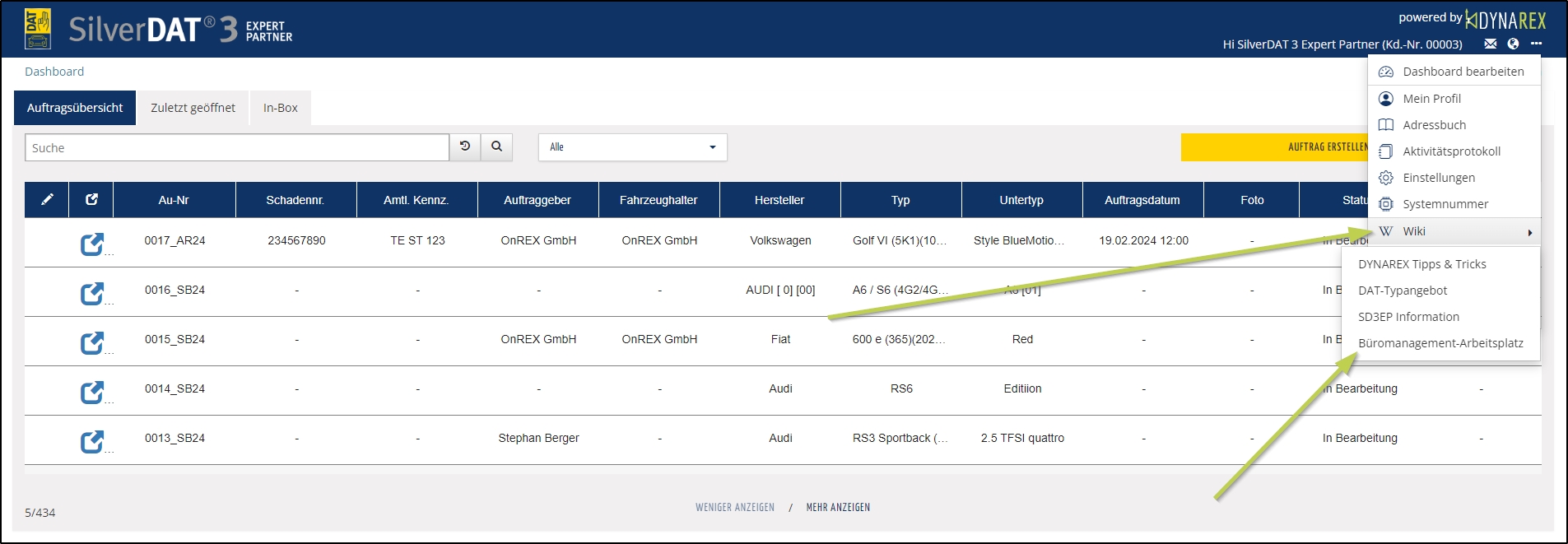Click the search magnifier icon button
Screen dimensions: 1568x544
click(496, 146)
